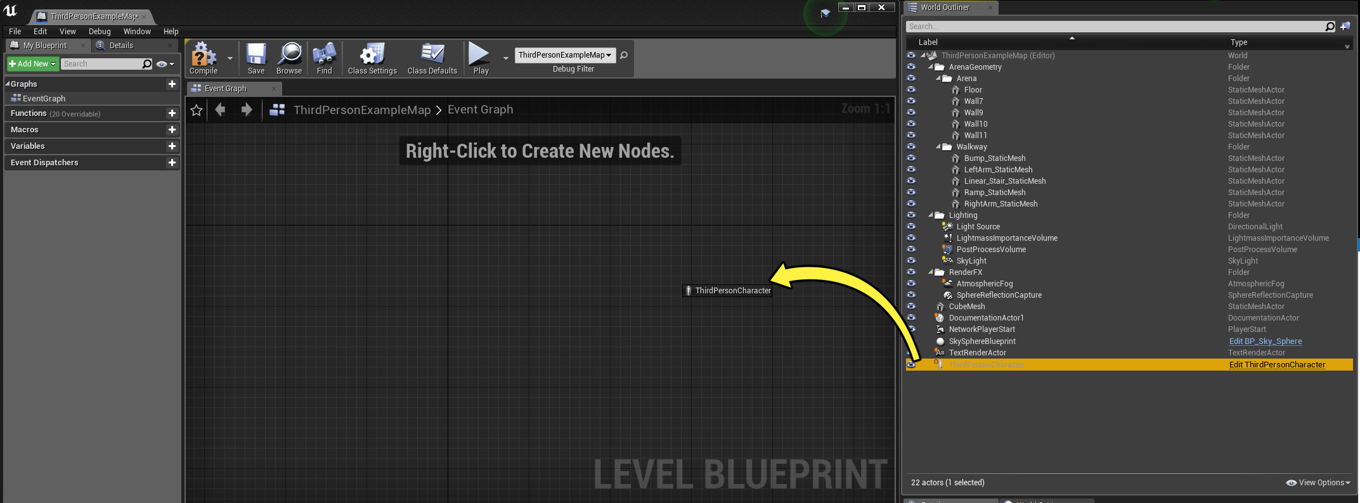The height and width of the screenshot is (503, 1360).
Task: Add a new function with plus
Action: tap(172, 113)
